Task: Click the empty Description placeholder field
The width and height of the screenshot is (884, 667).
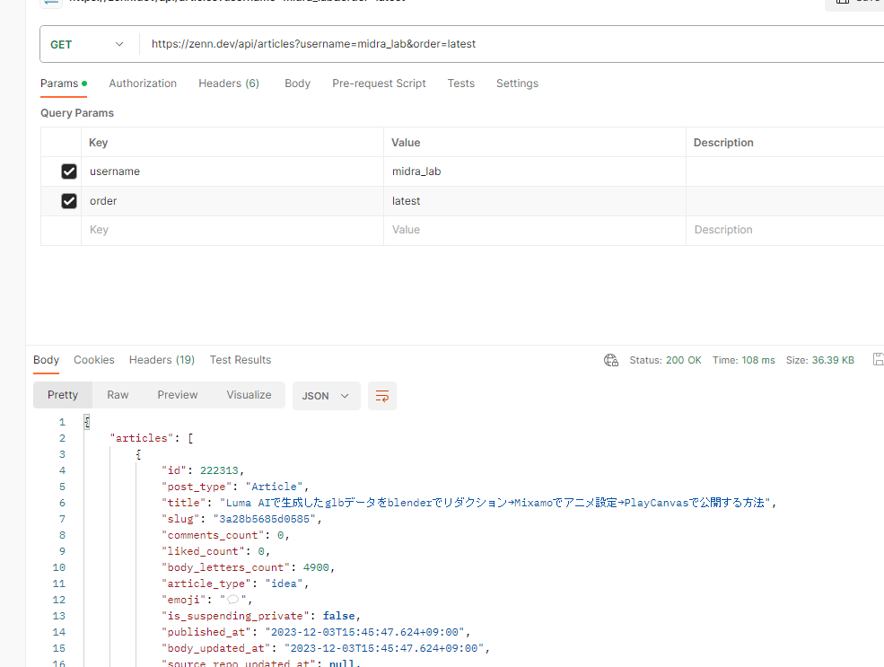Action: point(784,230)
